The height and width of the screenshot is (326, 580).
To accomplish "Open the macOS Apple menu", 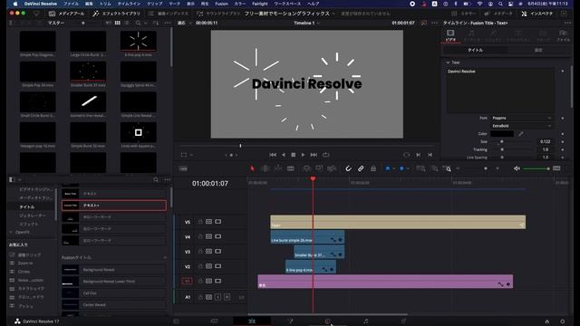I will [x=15, y=4].
